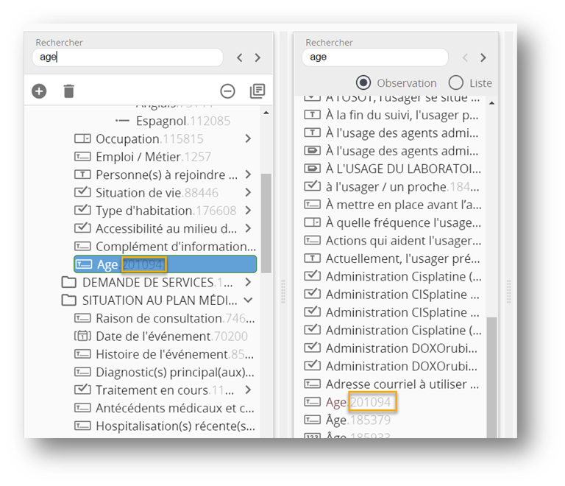Select the Liste radio button

(x=456, y=82)
